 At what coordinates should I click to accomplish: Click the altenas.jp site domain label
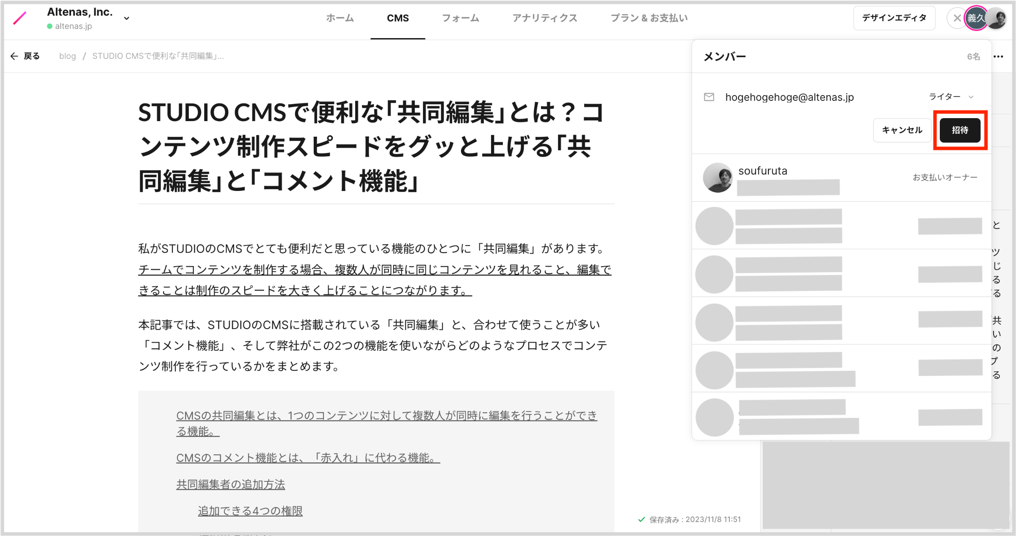pyautogui.click(x=73, y=26)
